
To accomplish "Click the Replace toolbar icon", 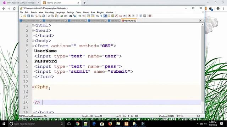I will coord(74,16).
